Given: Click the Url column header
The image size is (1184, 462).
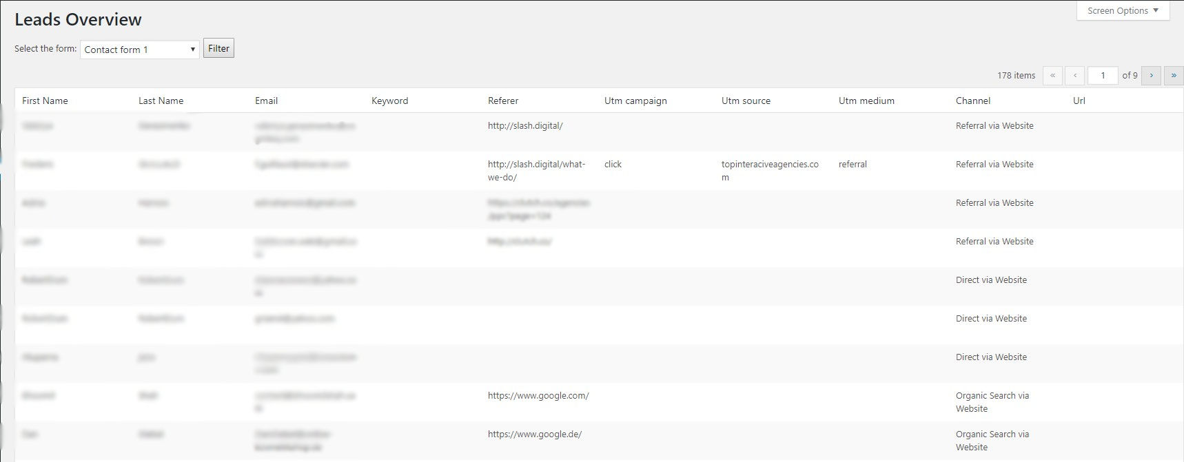Looking at the screenshot, I should tap(1079, 101).
